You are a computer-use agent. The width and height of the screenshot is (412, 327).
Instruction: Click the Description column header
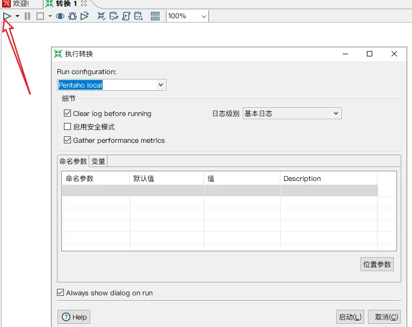329,178
